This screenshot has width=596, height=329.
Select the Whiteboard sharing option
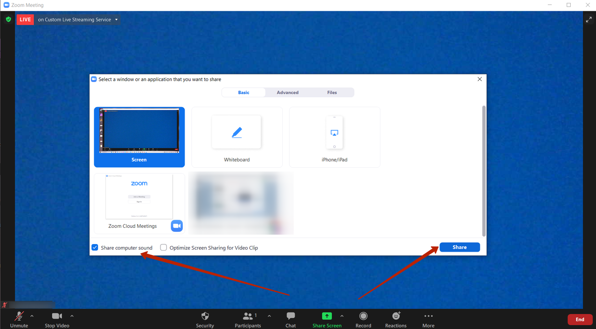point(236,137)
